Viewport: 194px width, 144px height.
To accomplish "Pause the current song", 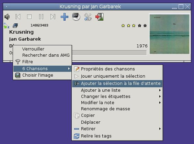I will click(41, 17).
